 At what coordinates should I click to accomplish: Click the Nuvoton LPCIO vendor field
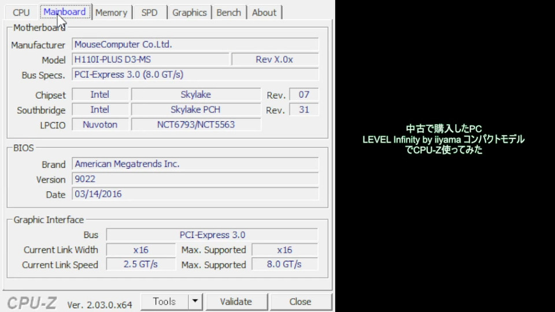100,125
